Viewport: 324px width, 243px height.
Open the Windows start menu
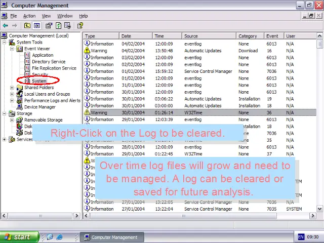coord(19,237)
